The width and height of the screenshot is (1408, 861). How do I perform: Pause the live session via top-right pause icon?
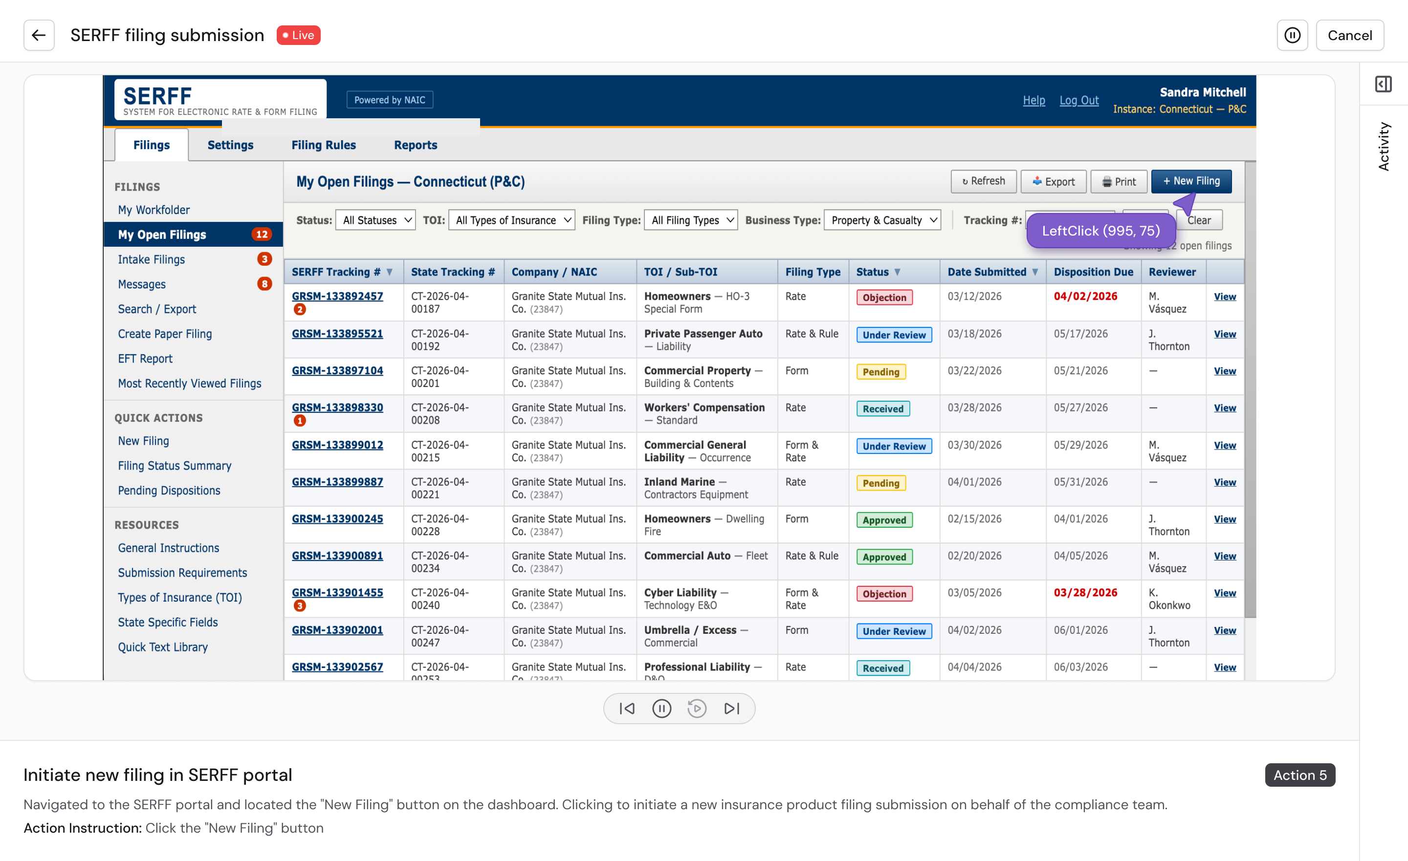click(x=1292, y=35)
